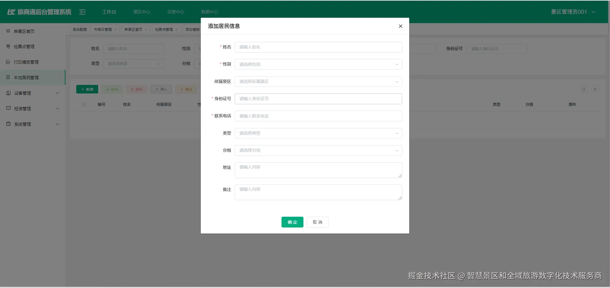Click the 设备管理 device sidebar icon
Image resolution: width=610 pixels, height=288 pixels.
[8, 93]
